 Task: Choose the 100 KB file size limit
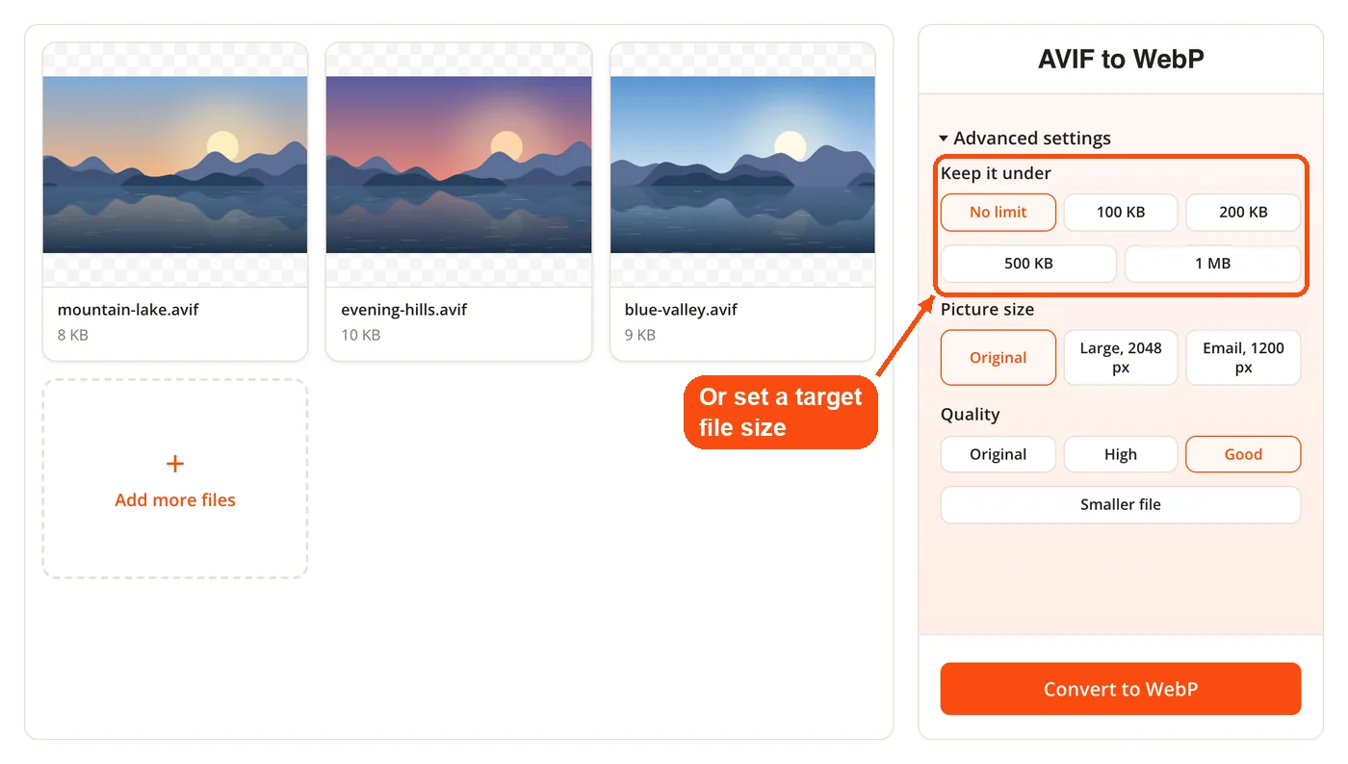point(1121,213)
